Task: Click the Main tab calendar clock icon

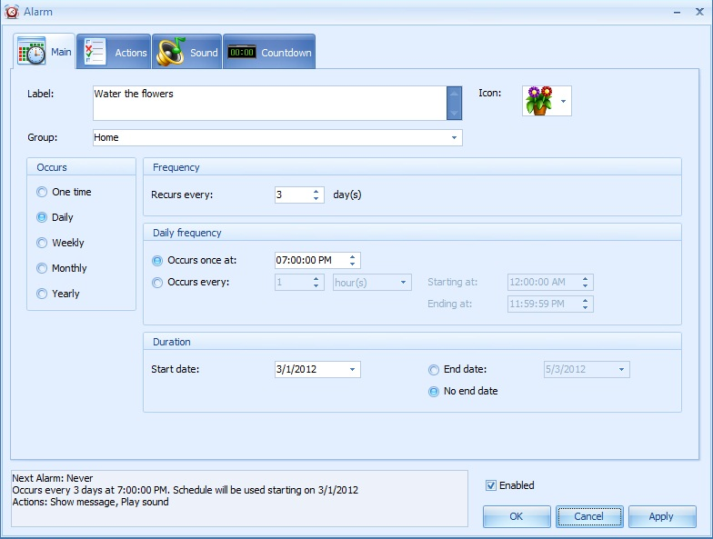Action: [x=31, y=51]
